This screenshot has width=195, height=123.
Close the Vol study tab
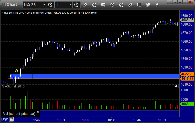click(38, 112)
